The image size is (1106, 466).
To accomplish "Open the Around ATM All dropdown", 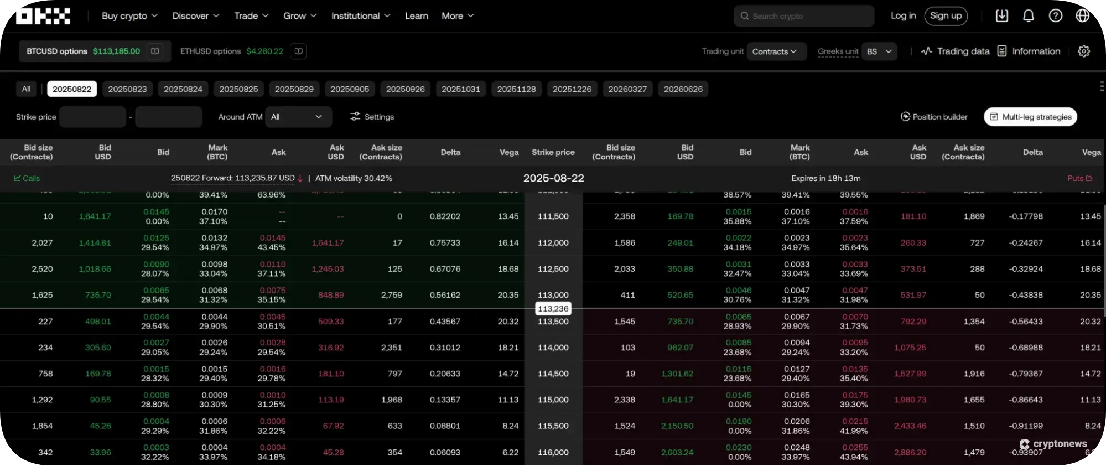I will pos(298,117).
